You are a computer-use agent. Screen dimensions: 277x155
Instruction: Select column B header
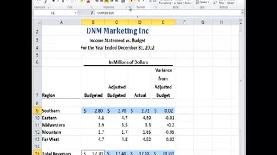click(x=93, y=22)
